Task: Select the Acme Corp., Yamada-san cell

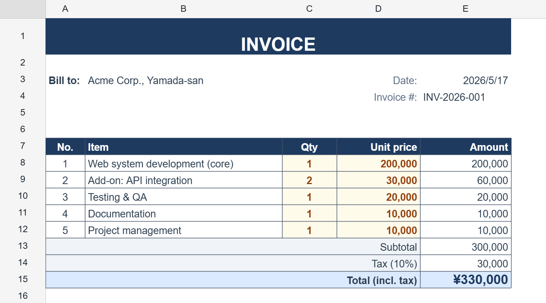Action: (184, 80)
